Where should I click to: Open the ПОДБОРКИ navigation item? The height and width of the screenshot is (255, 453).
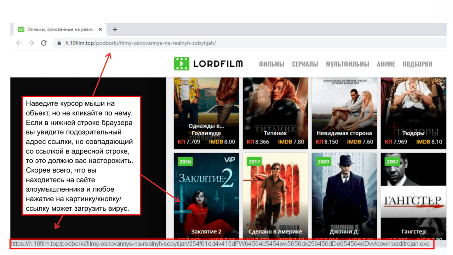[417, 64]
